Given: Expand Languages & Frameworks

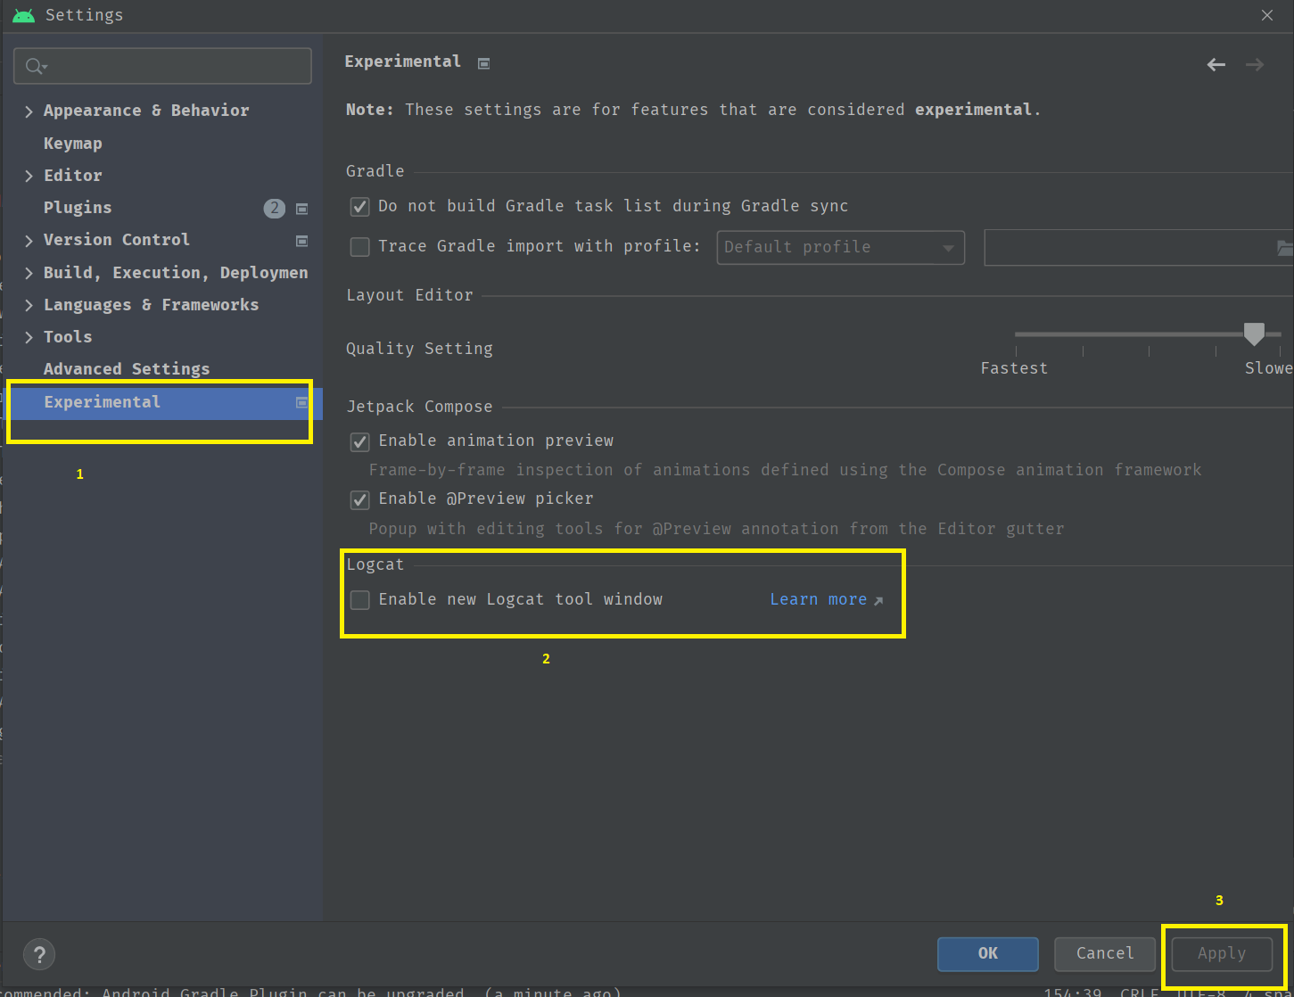Looking at the screenshot, I should click(29, 306).
